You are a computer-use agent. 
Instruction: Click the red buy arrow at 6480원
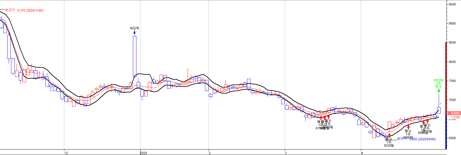click(409, 127)
